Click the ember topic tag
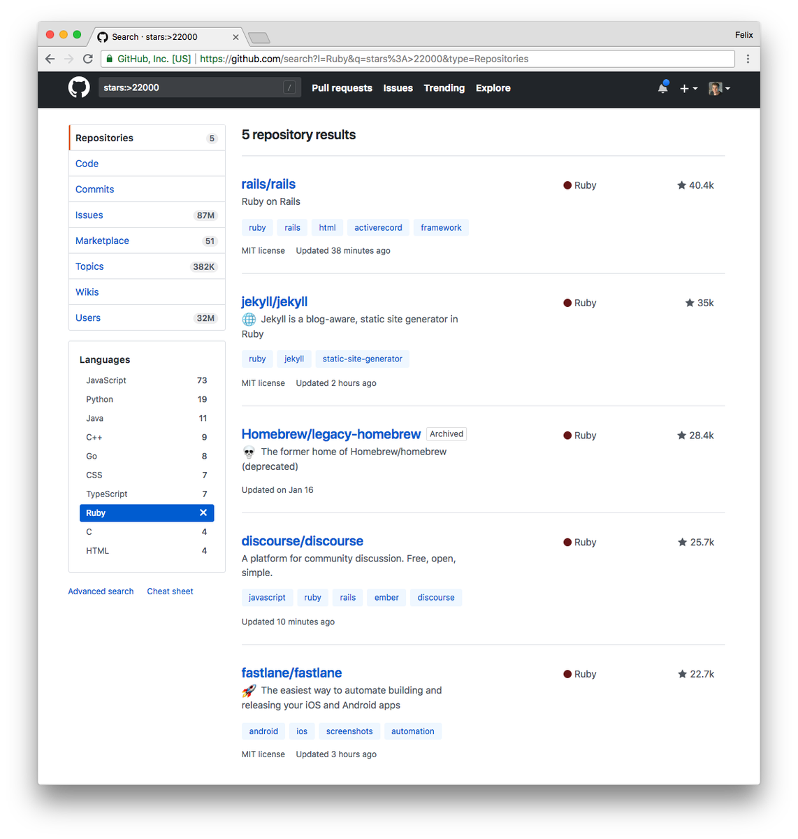 386,598
